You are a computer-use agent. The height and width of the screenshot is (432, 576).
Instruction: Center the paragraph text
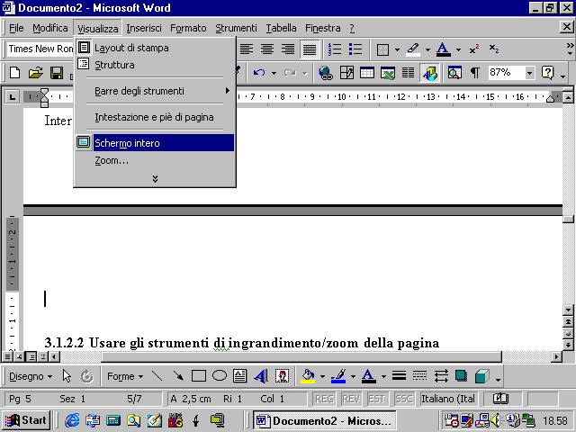click(267, 49)
